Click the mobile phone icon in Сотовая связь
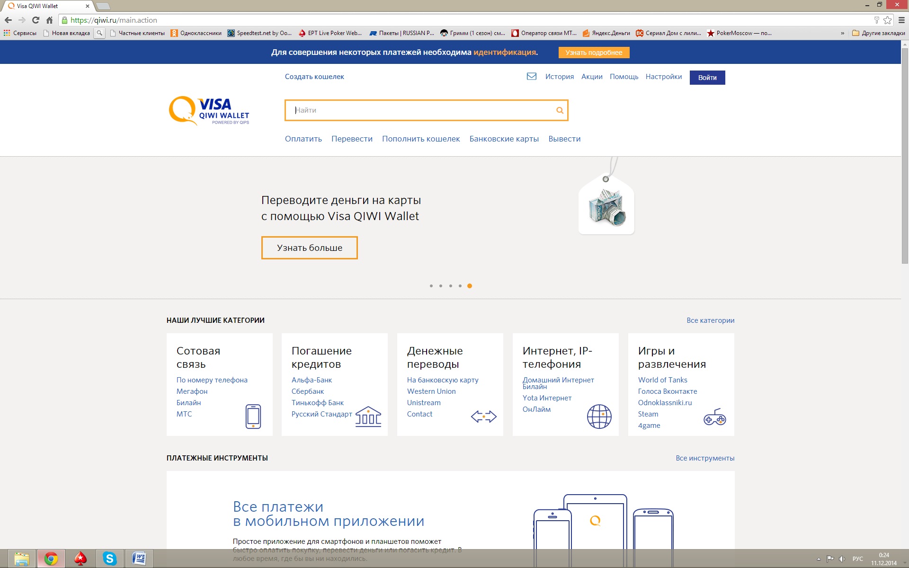This screenshot has width=909, height=568. 253,417
